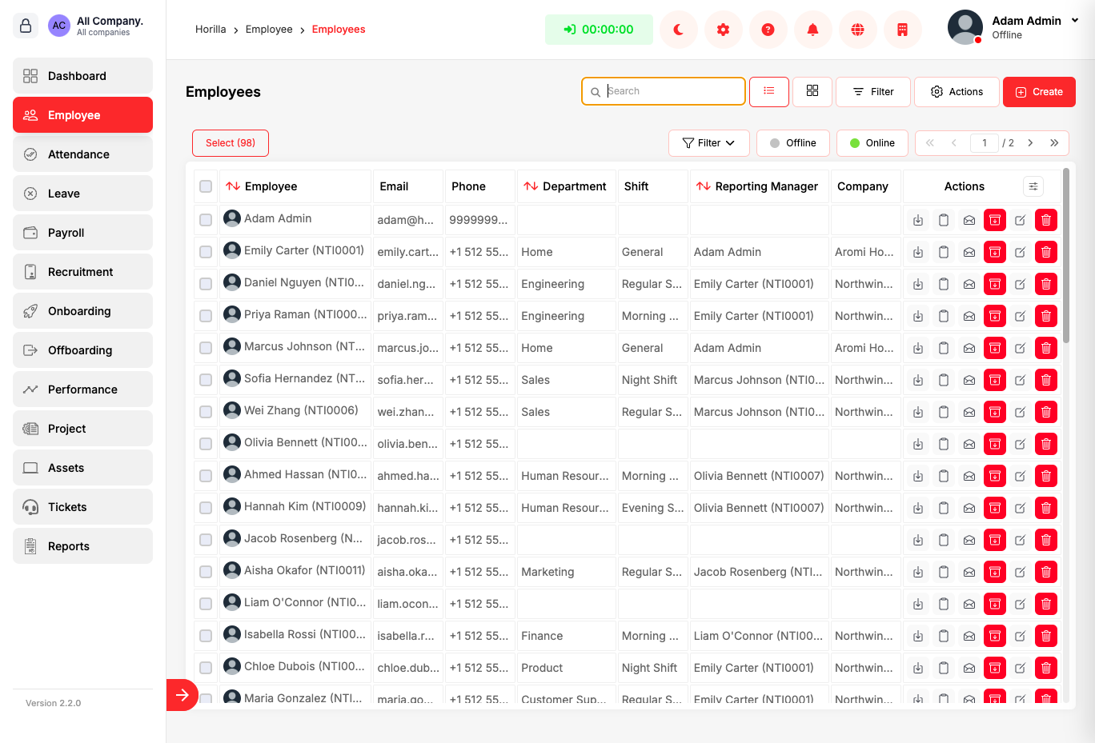Check the box next to Aisha Okafor
The height and width of the screenshot is (743, 1095).
(206, 572)
